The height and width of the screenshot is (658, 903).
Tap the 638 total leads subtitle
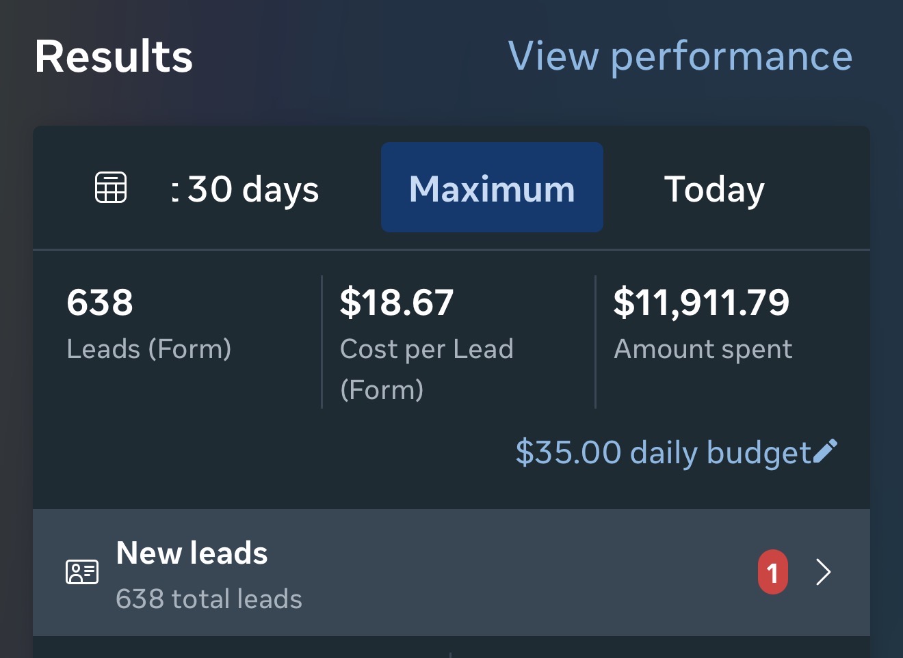[209, 599]
